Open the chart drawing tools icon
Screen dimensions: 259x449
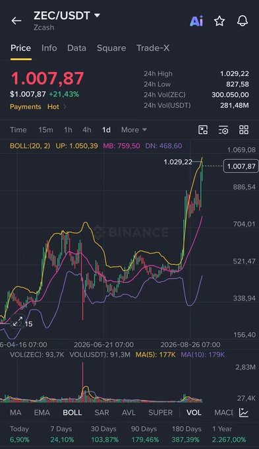pos(203,129)
